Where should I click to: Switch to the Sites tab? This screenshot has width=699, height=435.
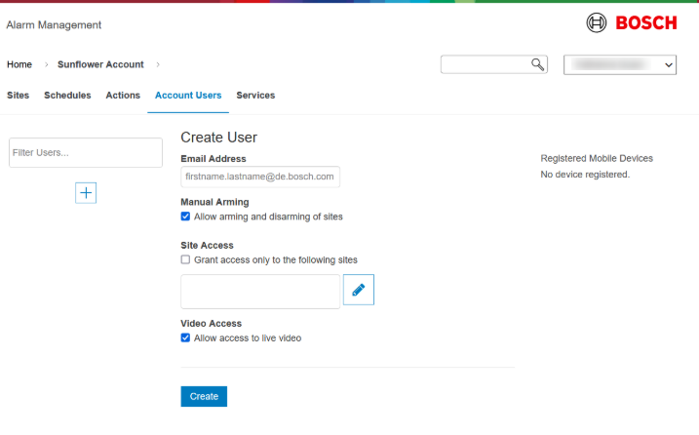point(18,96)
